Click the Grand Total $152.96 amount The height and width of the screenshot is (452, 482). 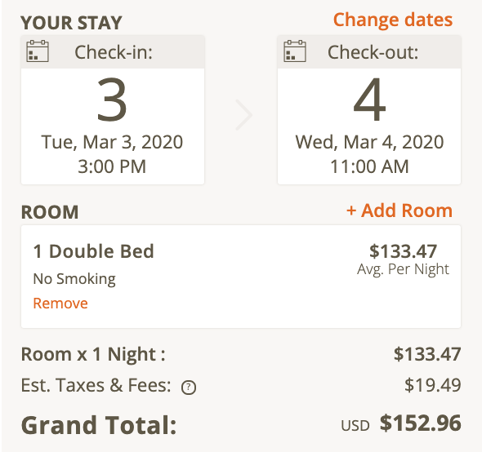[x=420, y=423]
